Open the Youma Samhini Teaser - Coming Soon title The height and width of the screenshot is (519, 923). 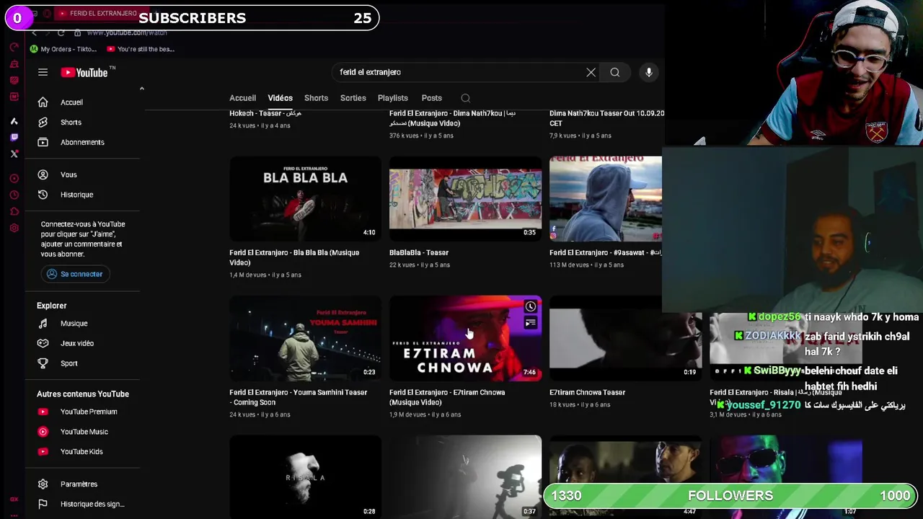pos(298,397)
